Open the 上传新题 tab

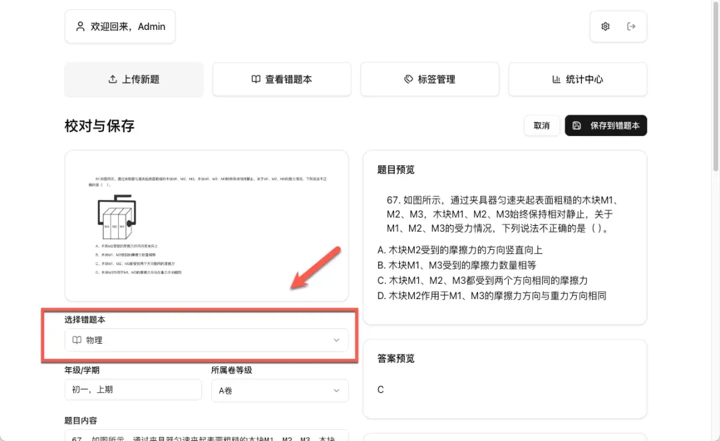tap(133, 79)
